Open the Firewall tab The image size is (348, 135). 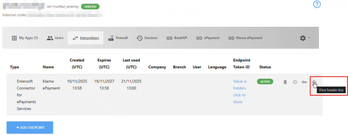[118, 38]
